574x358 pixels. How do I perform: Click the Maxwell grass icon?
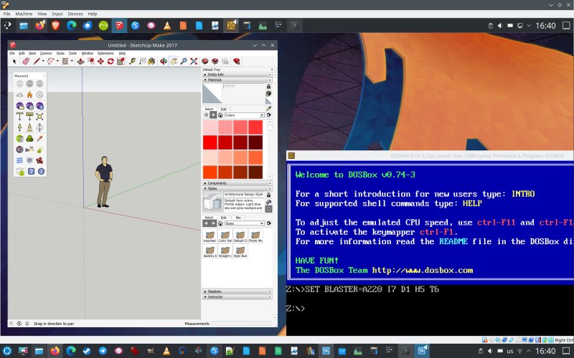39,150
